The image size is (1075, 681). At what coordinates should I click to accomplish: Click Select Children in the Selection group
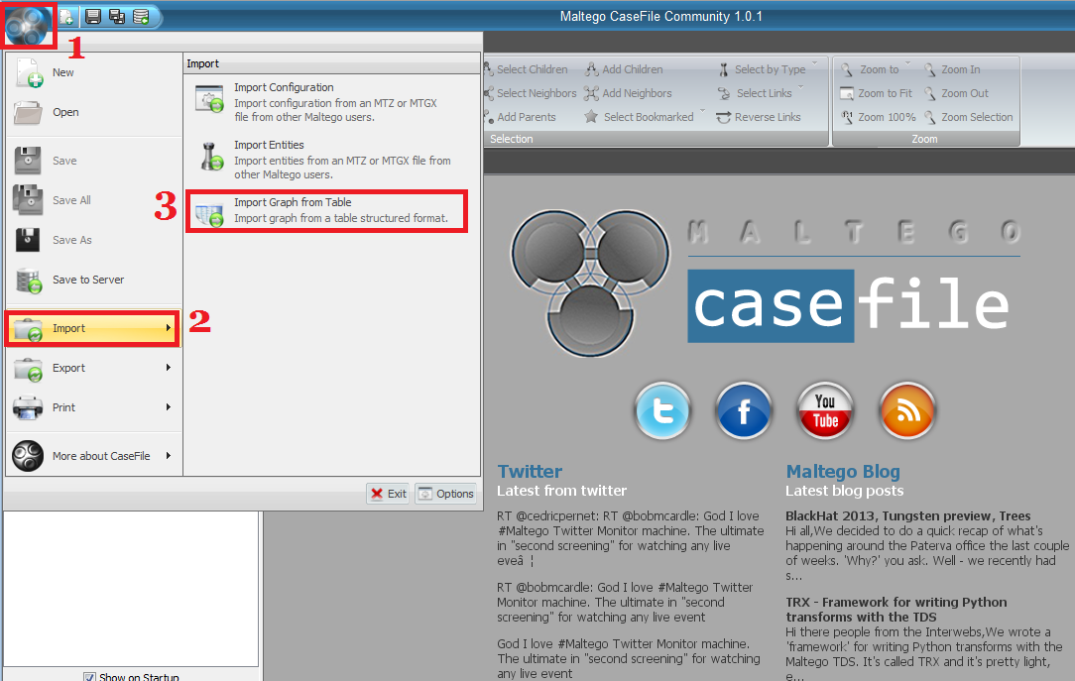coord(526,69)
